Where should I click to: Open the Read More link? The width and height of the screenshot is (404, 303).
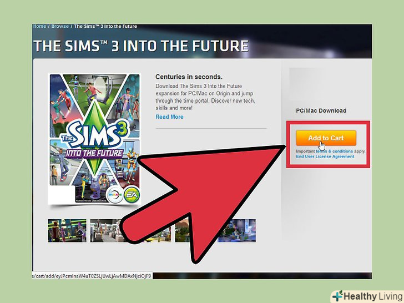point(170,117)
